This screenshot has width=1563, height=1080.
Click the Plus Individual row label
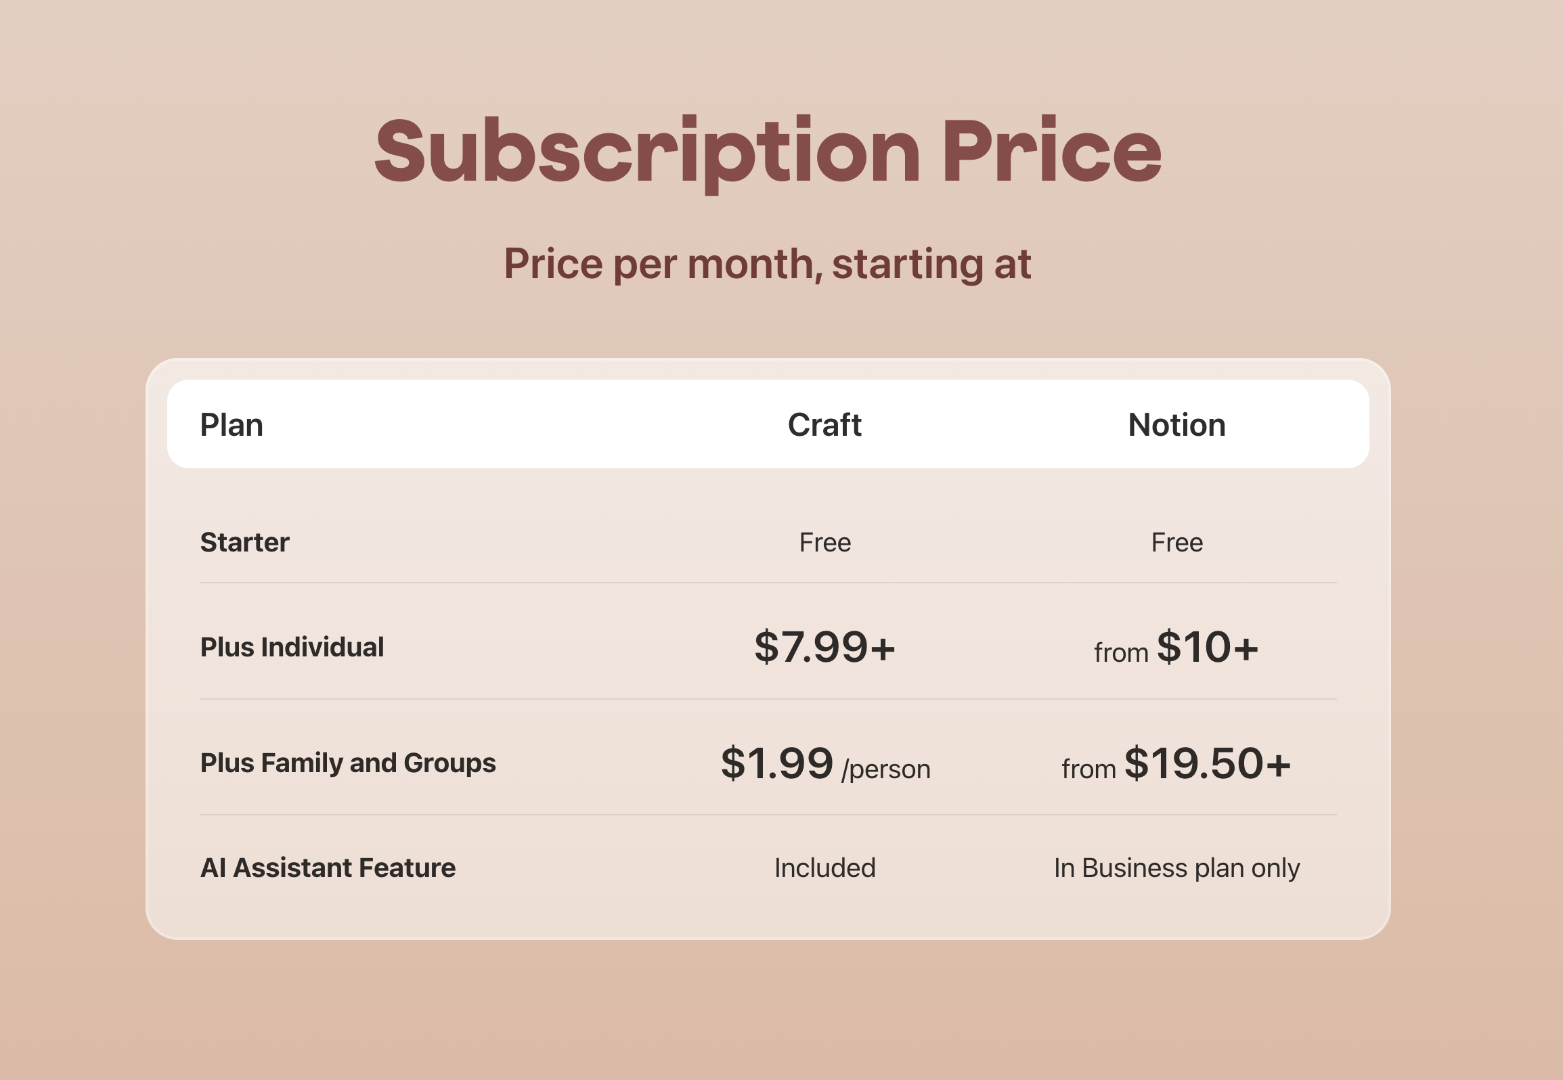coord(292,647)
